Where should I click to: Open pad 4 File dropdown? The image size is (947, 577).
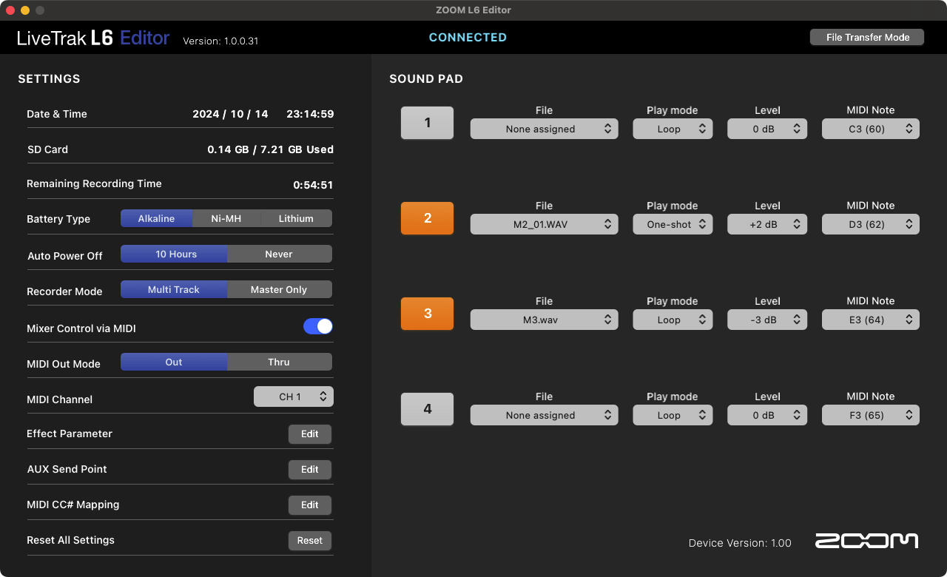click(x=544, y=415)
